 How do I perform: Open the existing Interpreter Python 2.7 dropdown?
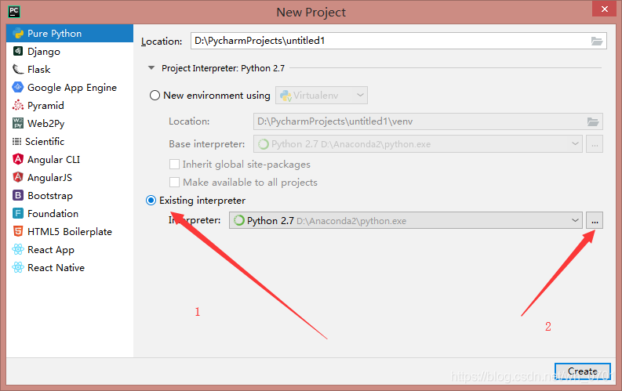(x=406, y=221)
